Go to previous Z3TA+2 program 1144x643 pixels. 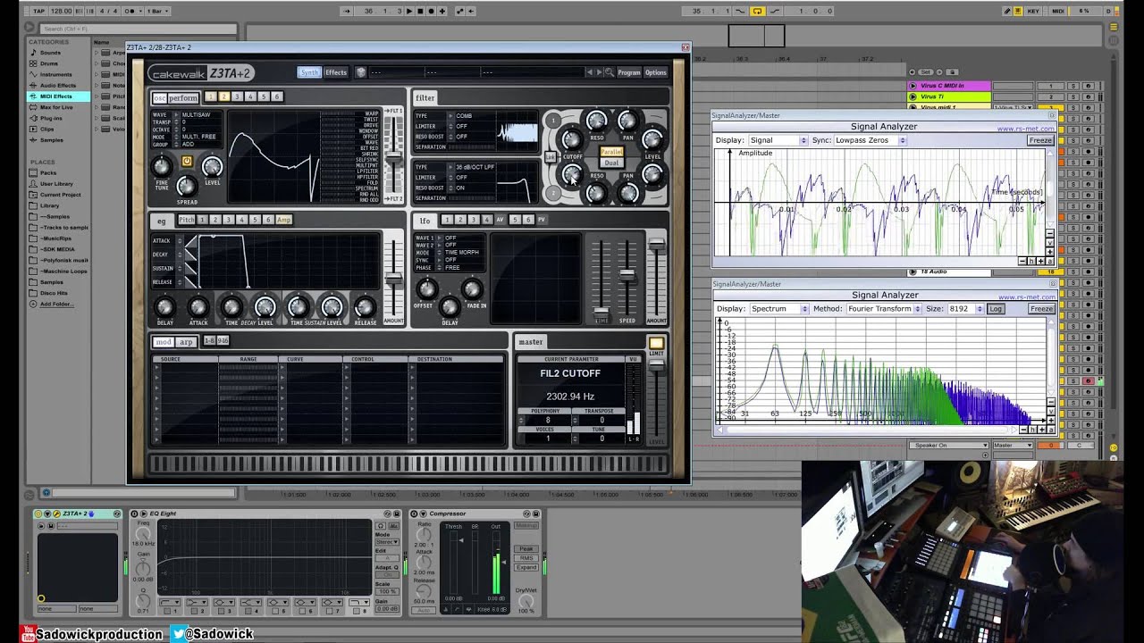point(589,72)
